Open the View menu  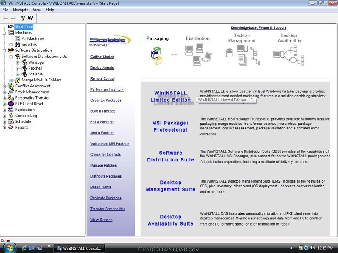37,10
